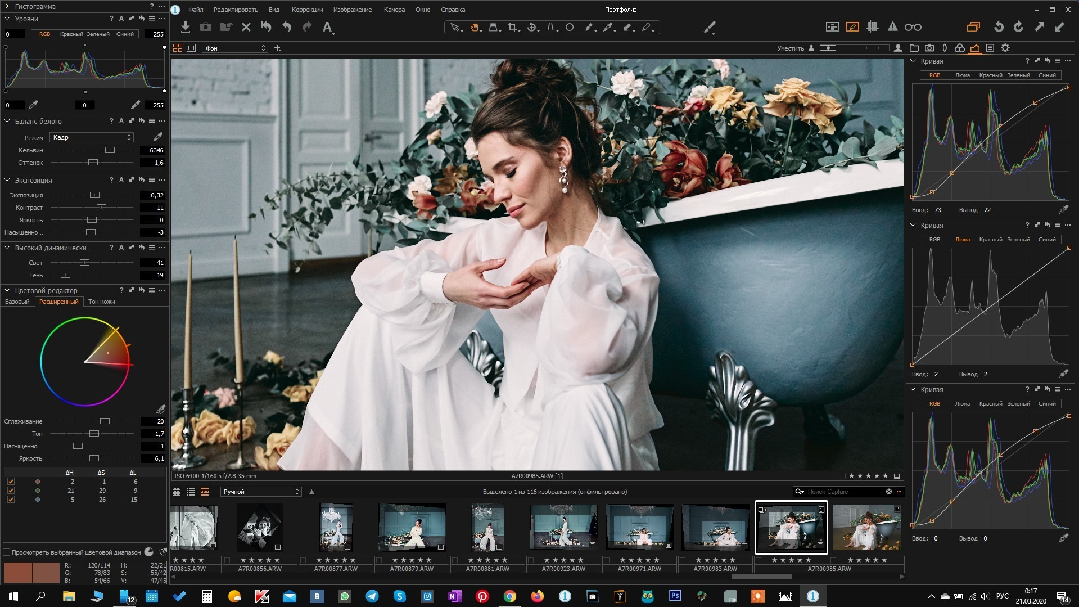Uncheck the first color correction row checkbox
Screen dimensions: 1079x607
point(11,482)
